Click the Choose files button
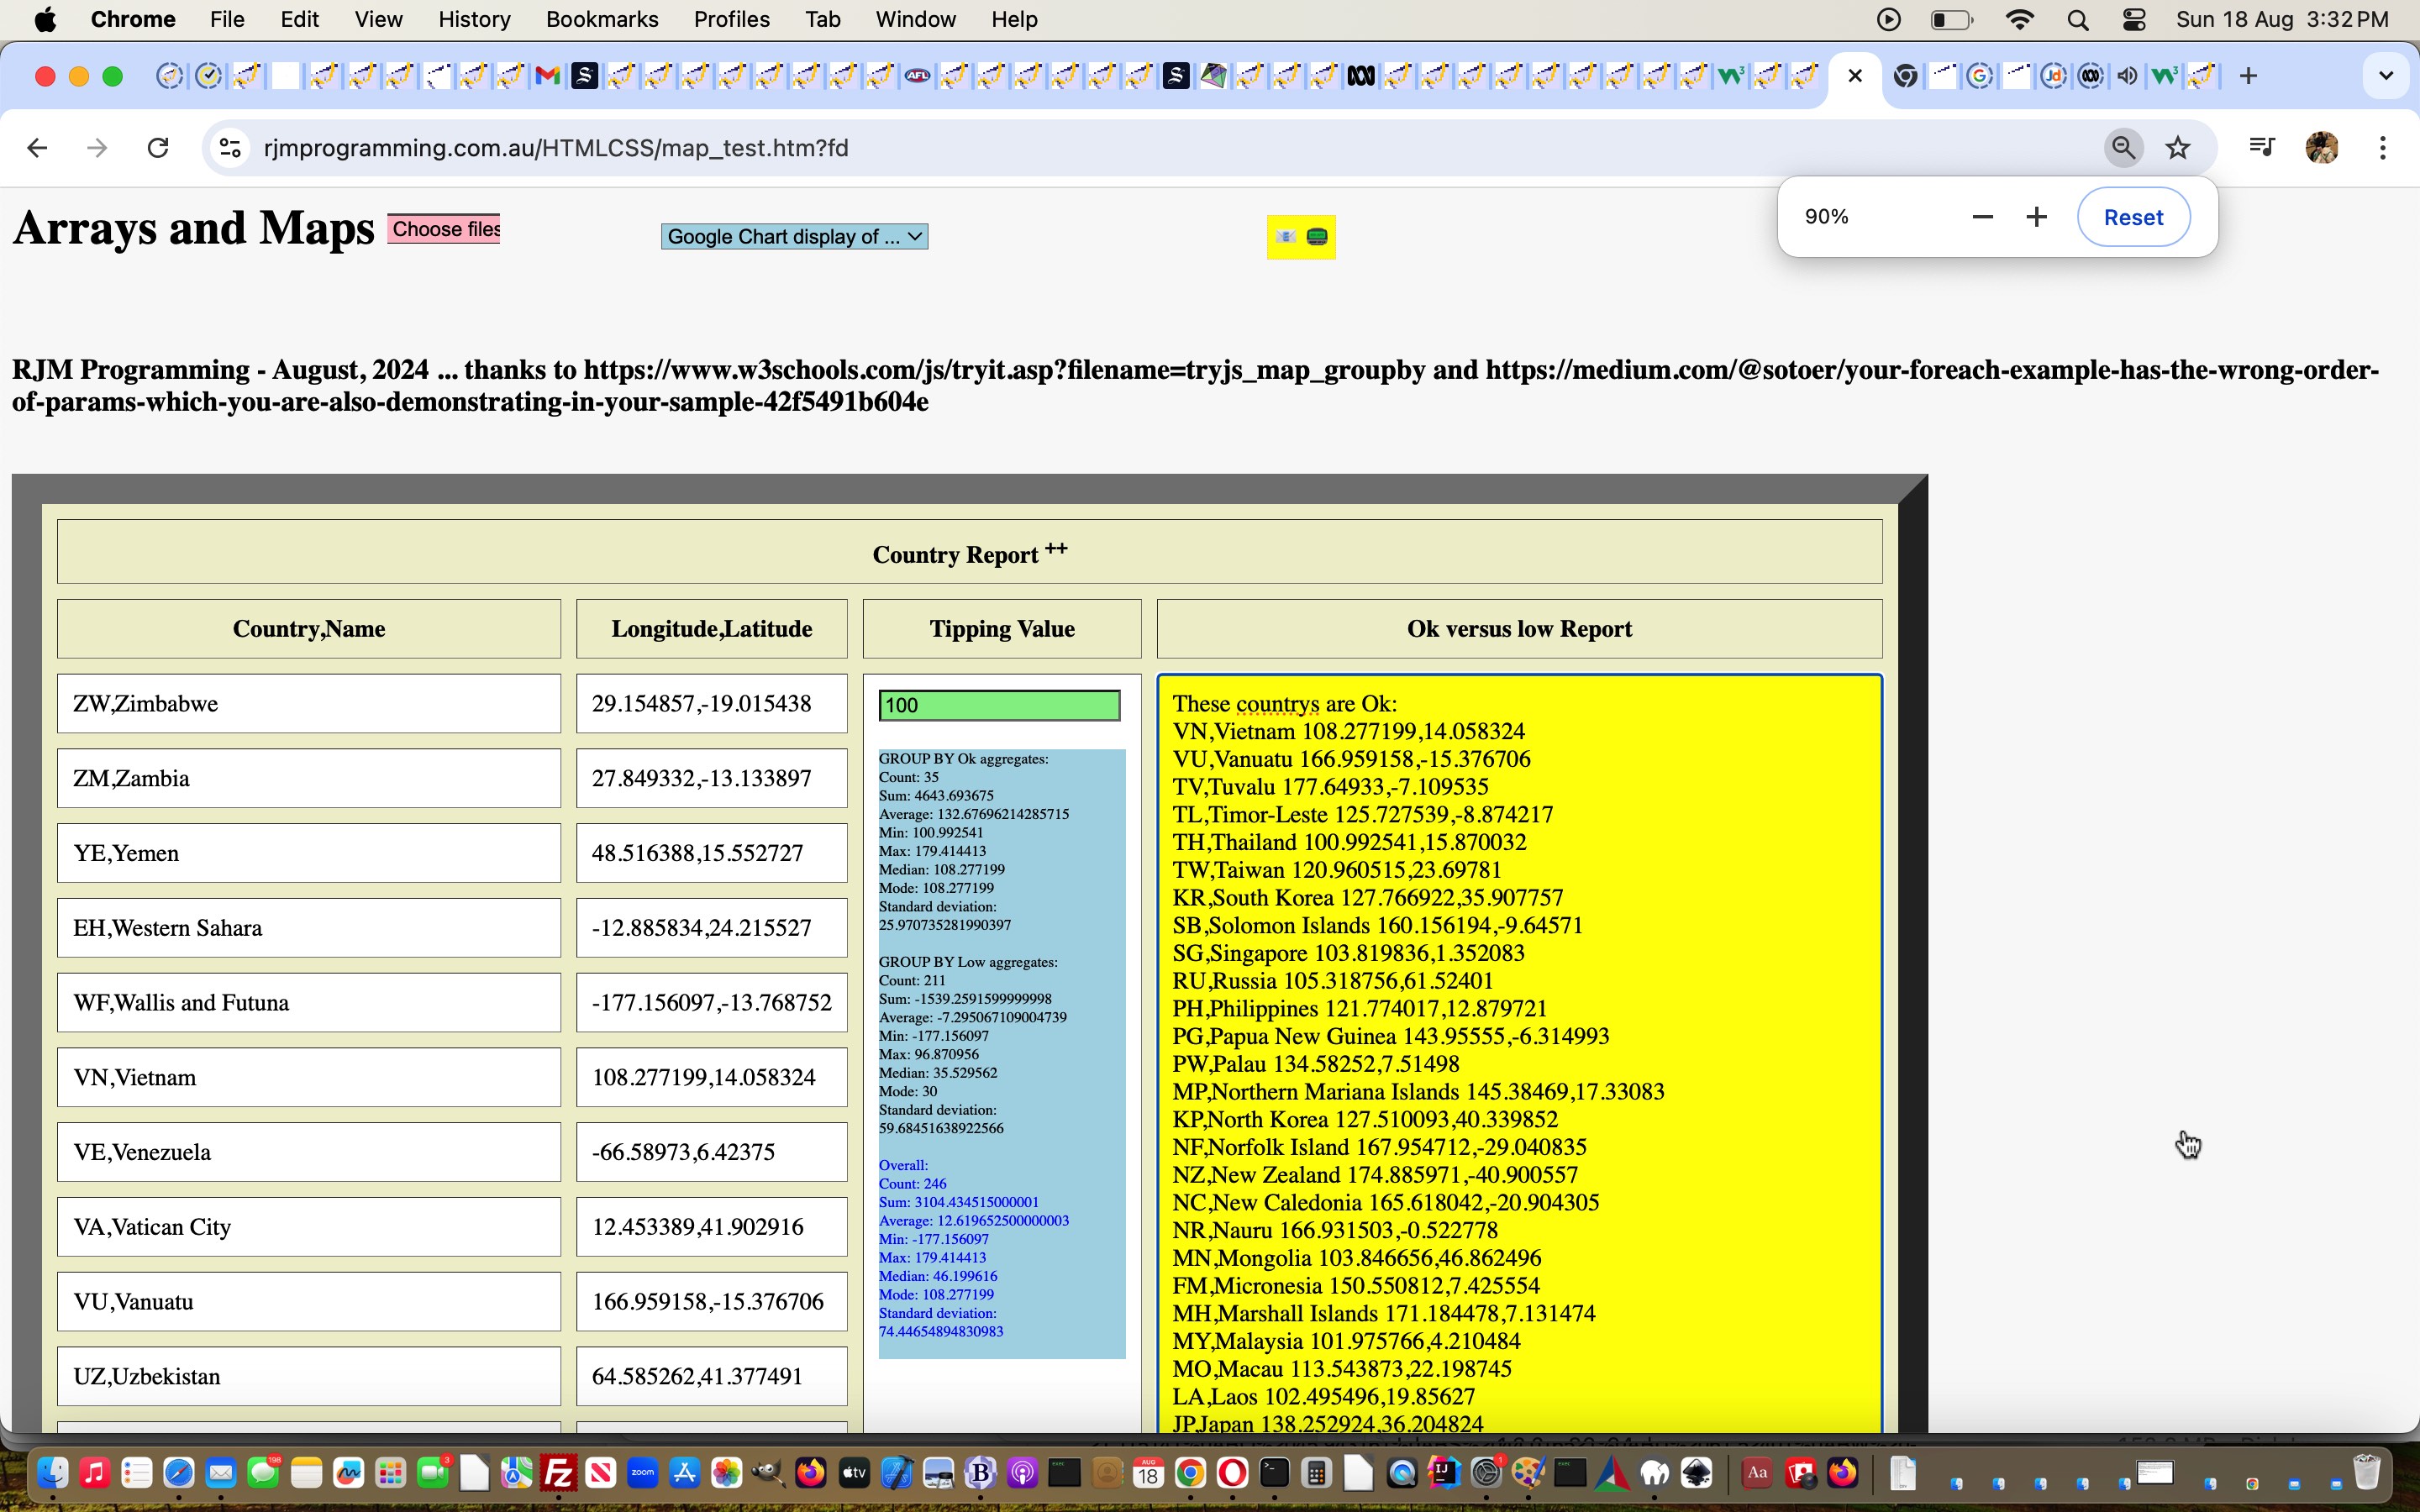 pyautogui.click(x=444, y=229)
